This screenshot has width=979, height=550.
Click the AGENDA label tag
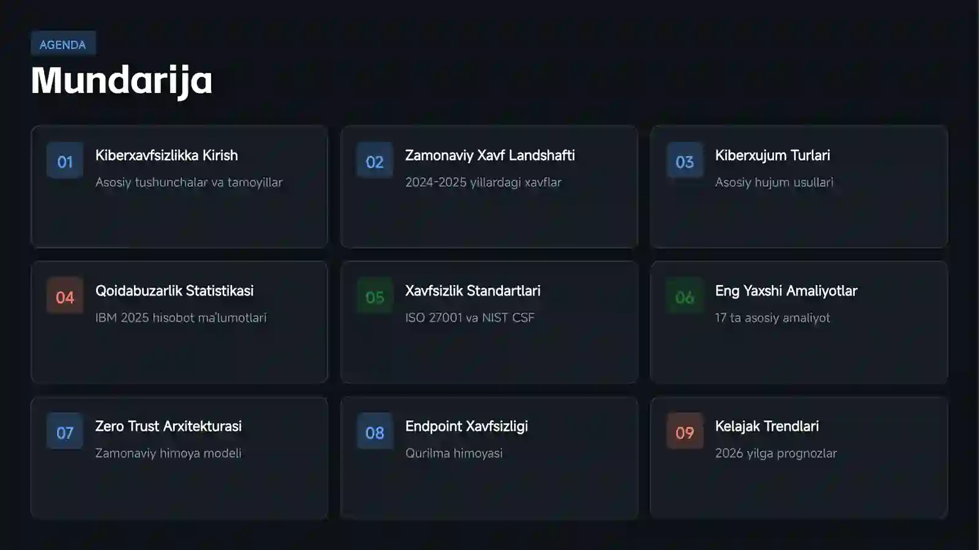(63, 44)
